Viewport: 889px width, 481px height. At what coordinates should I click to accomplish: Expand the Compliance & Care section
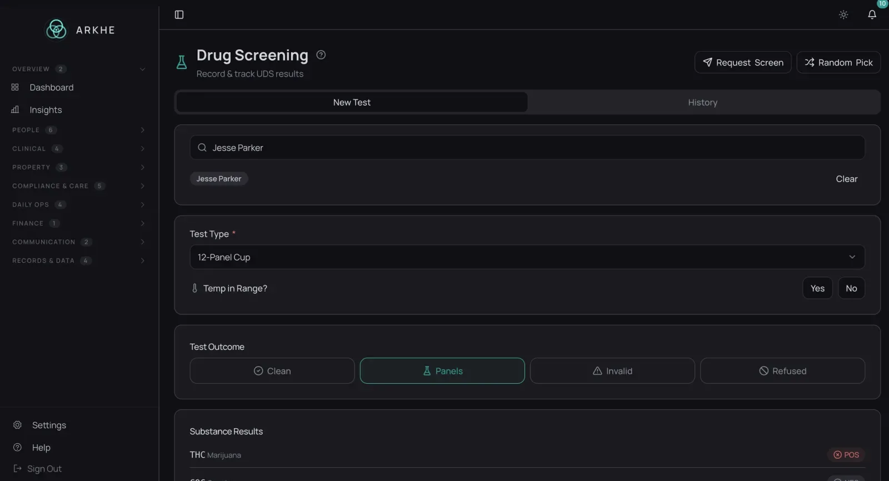[x=78, y=186]
